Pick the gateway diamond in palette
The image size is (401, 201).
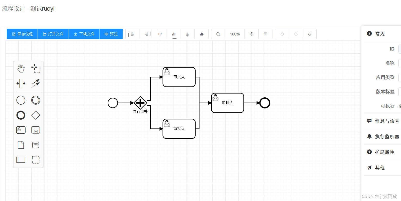[x=36, y=115]
